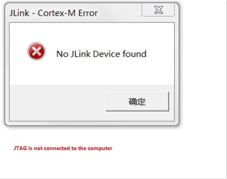Viewport: 227px width, 179px height.
Task: Click empty title bar space before X button
Action: pyautogui.click(x=120, y=13)
